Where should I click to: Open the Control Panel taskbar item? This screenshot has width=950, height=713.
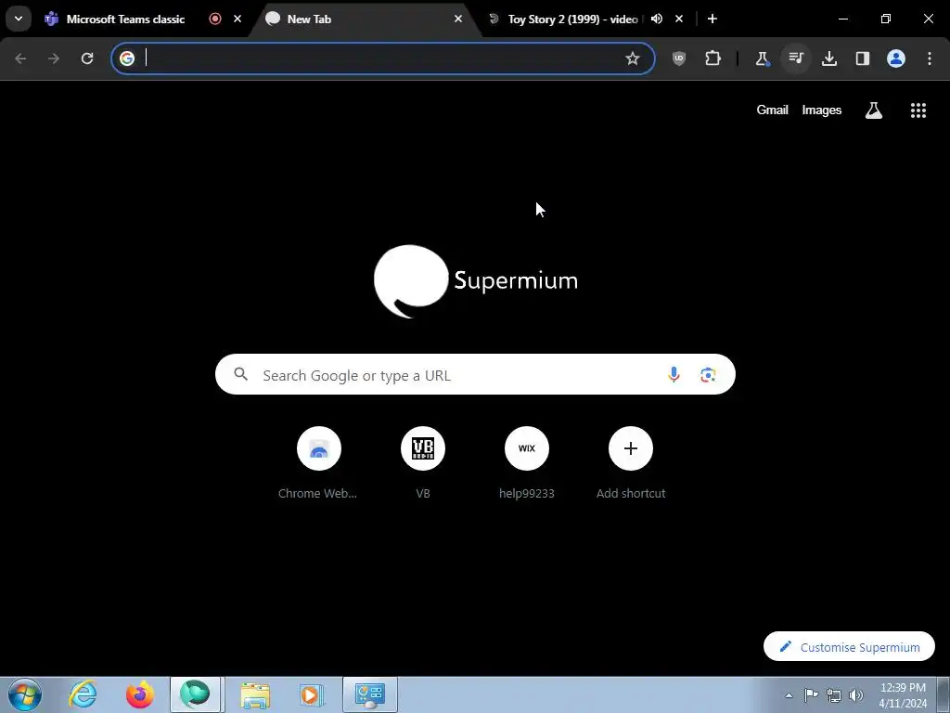(370, 694)
